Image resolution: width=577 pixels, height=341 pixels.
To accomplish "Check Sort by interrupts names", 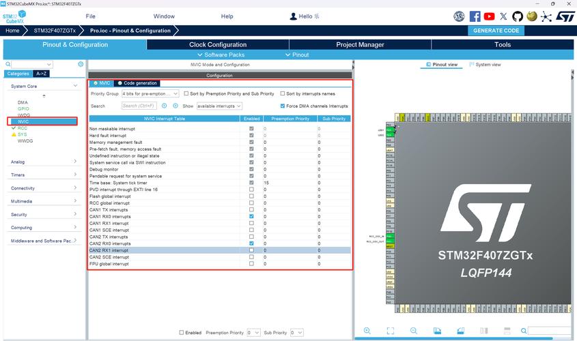I will [283, 93].
